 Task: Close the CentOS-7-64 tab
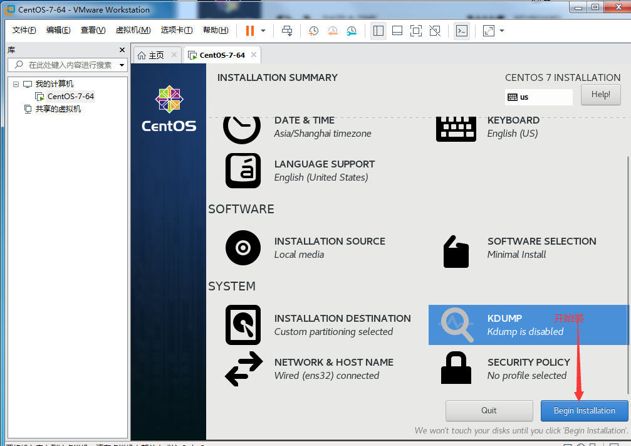tap(254, 55)
